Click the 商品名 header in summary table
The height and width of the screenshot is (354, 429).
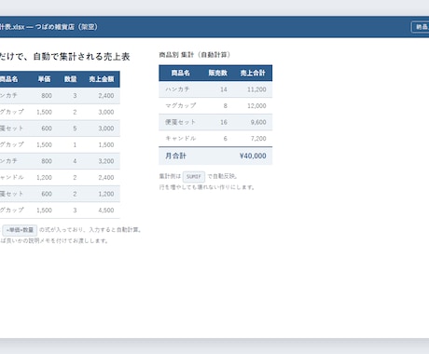180,73
